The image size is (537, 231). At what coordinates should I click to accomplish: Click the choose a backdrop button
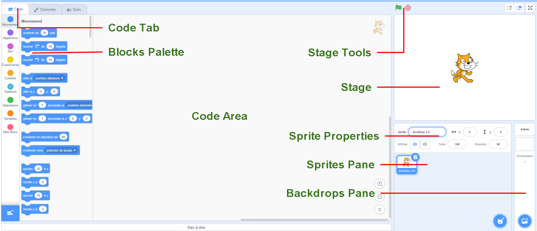tap(525, 221)
